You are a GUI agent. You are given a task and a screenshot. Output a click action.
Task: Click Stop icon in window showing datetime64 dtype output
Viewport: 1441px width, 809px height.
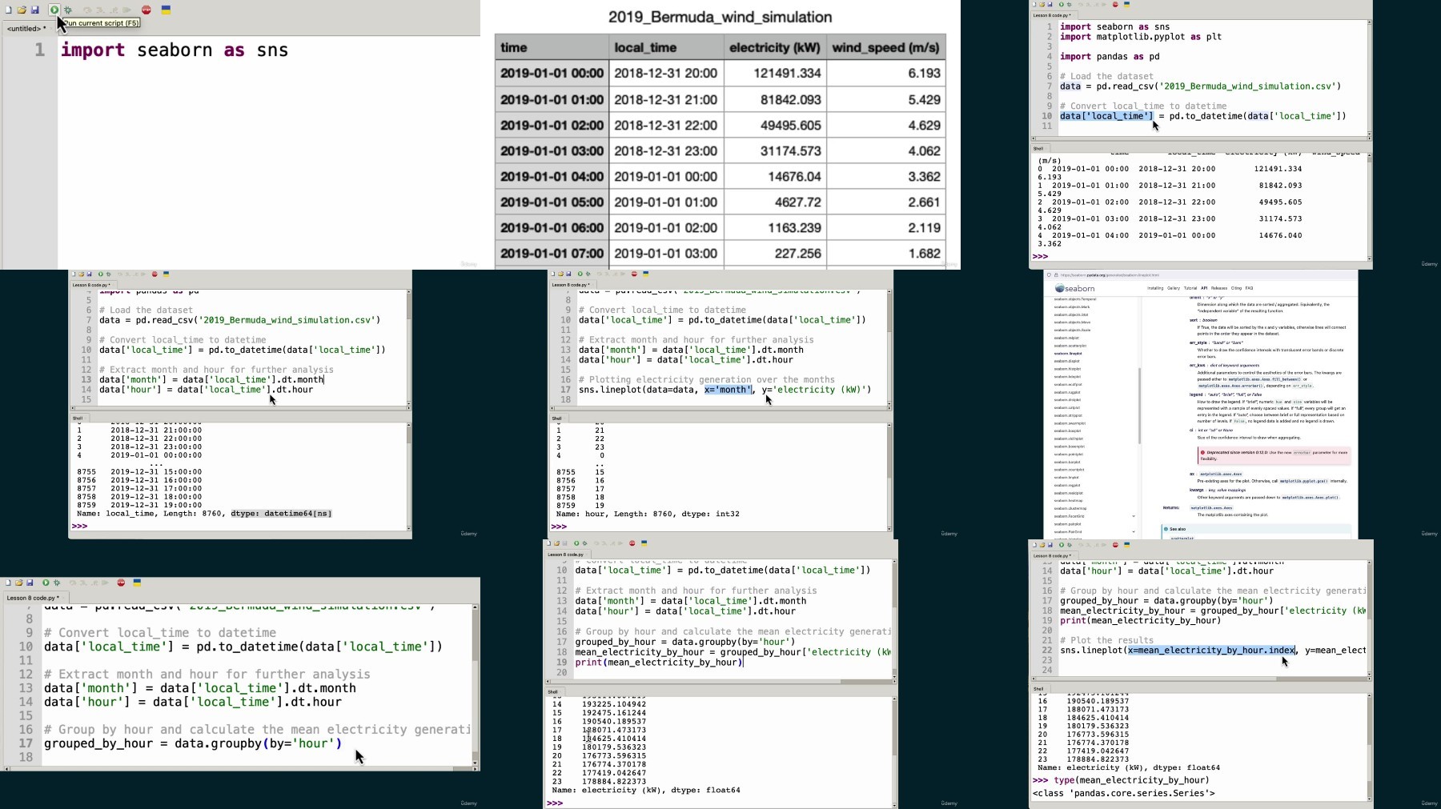155,274
